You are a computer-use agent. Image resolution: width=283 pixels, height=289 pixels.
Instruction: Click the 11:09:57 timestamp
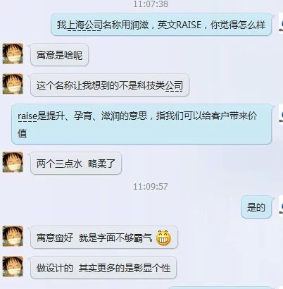pyautogui.click(x=151, y=187)
